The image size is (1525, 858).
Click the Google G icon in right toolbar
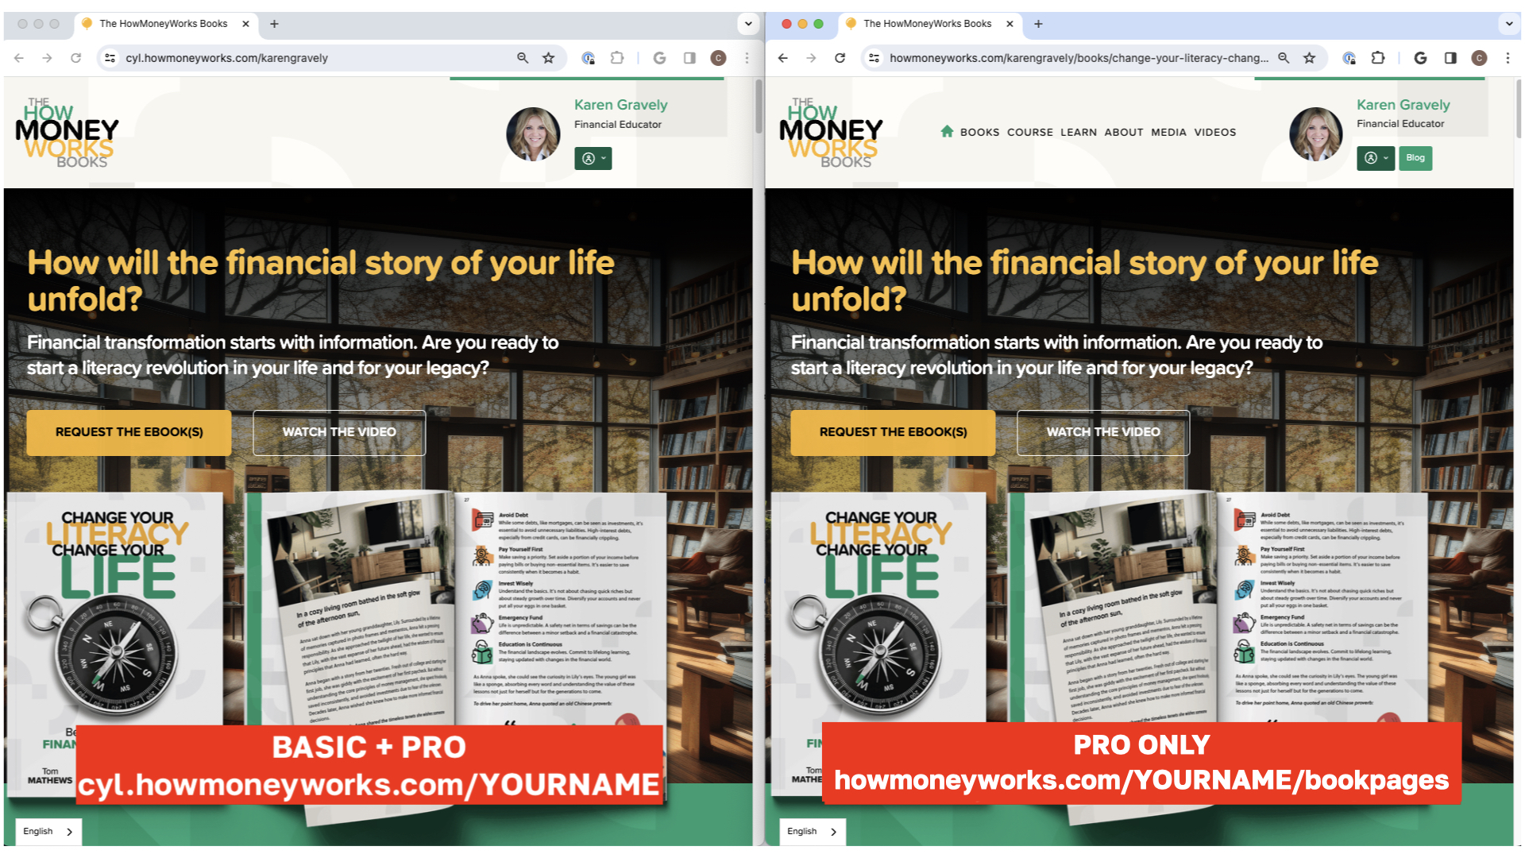coord(1421,58)
